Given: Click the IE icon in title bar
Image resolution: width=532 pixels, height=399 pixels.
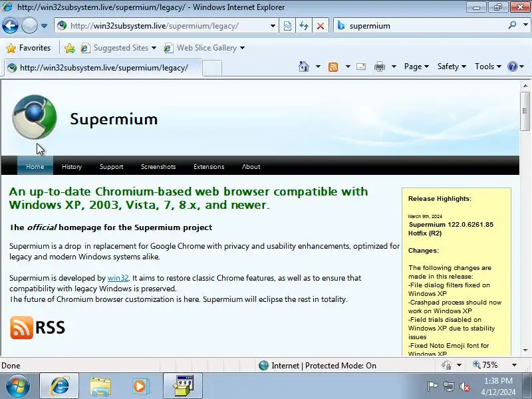Looking at the screenshot, I should (x=7, y=7).
